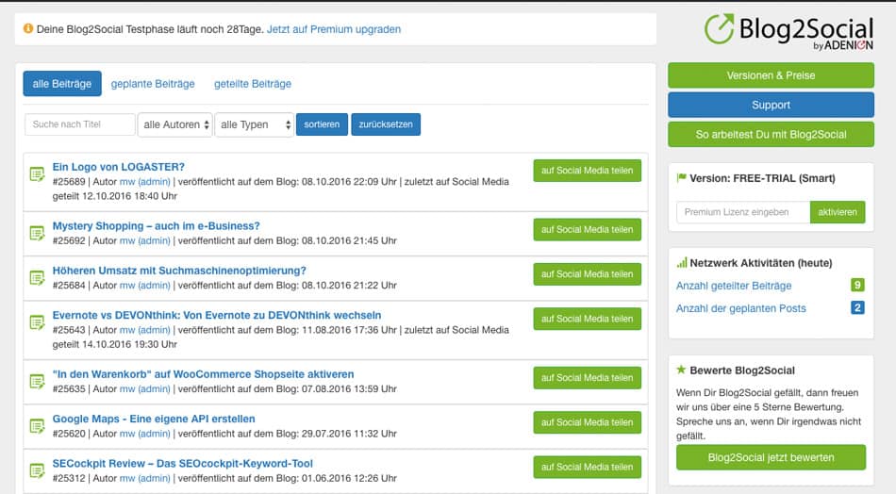Click author mw (admin) in post #25312
The width and height of the screenshot is (896, 494).
(144, 479)
